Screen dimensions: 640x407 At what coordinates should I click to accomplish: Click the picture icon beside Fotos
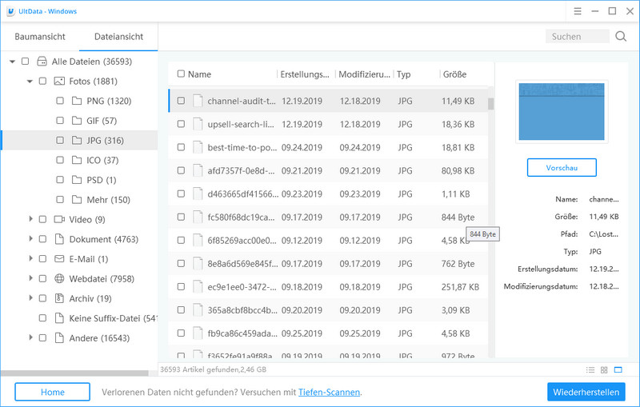[x=59, y=81]
